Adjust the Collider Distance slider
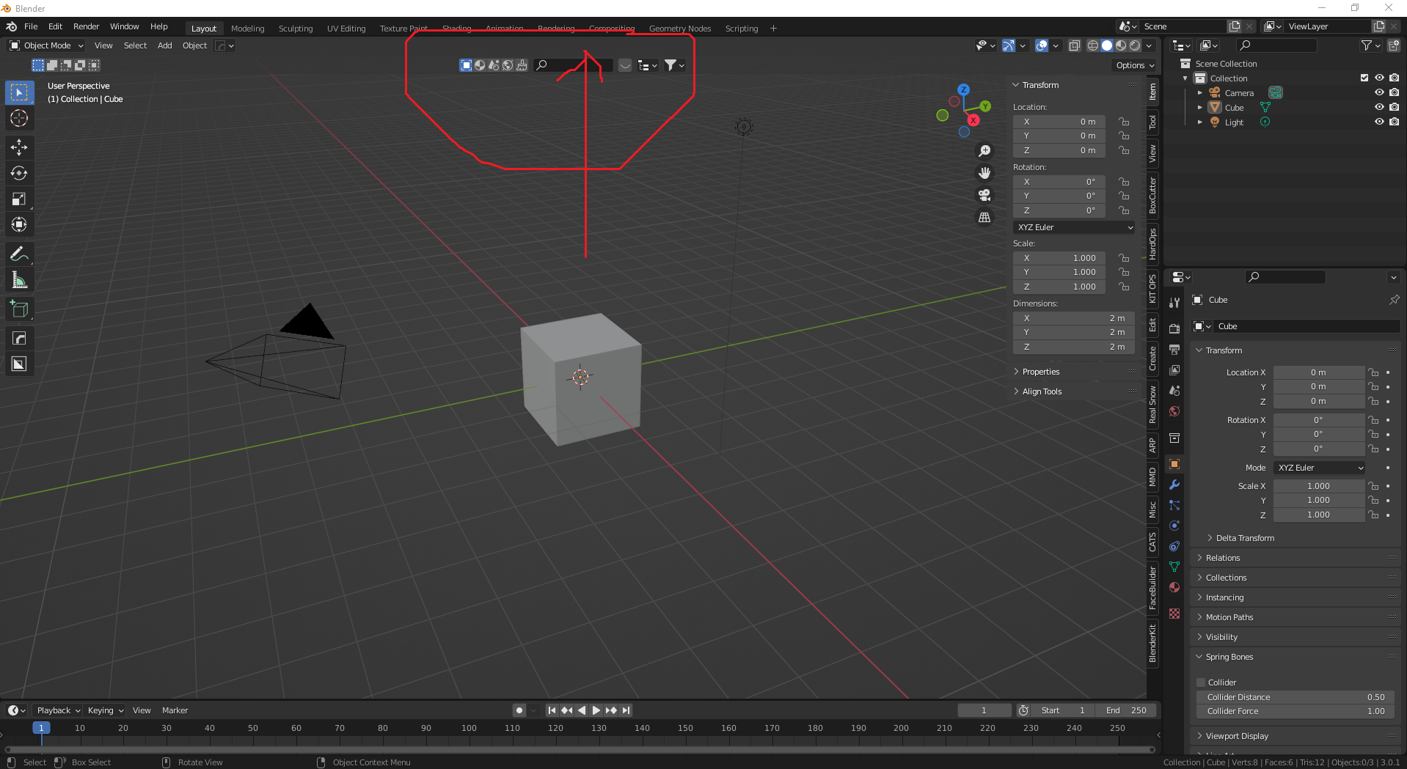 click(x=1295, y=697)
